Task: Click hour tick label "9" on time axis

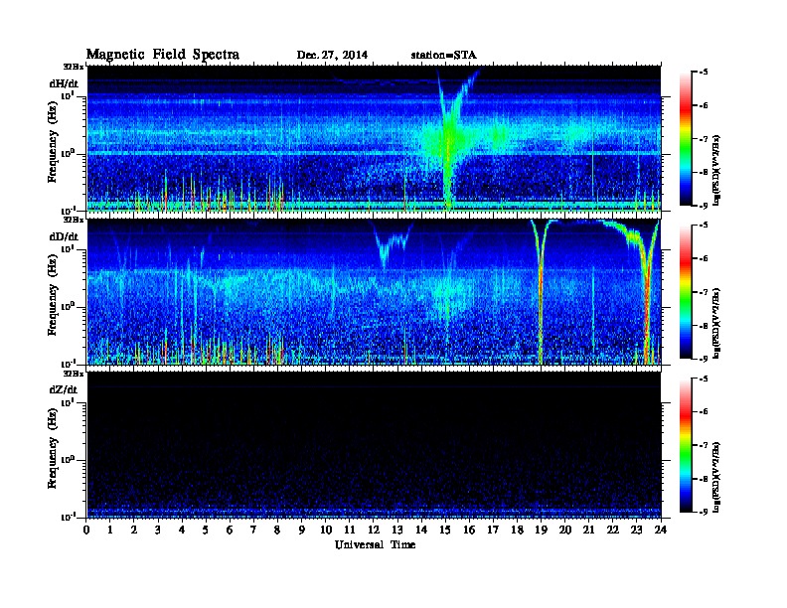Action: click(x=302, y=530)
